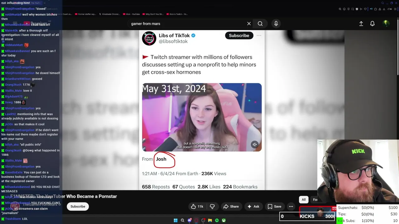Clear the YouTube search box text
Viewport: 399px width, 224px height.
click(249, 24)
